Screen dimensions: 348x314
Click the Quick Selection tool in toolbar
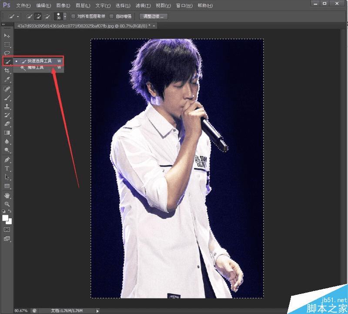(7, 61)
